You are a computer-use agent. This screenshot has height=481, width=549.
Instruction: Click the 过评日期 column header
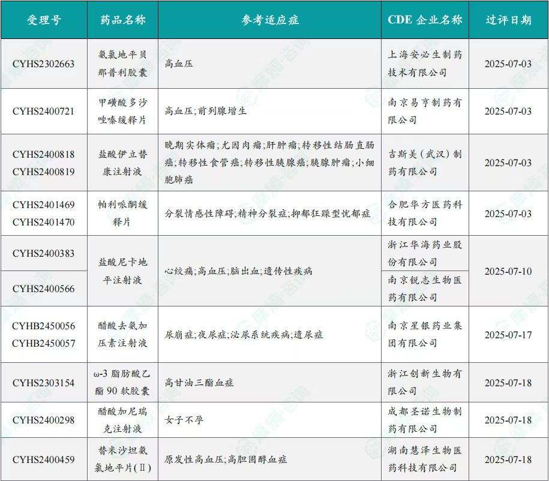point(508,20)
